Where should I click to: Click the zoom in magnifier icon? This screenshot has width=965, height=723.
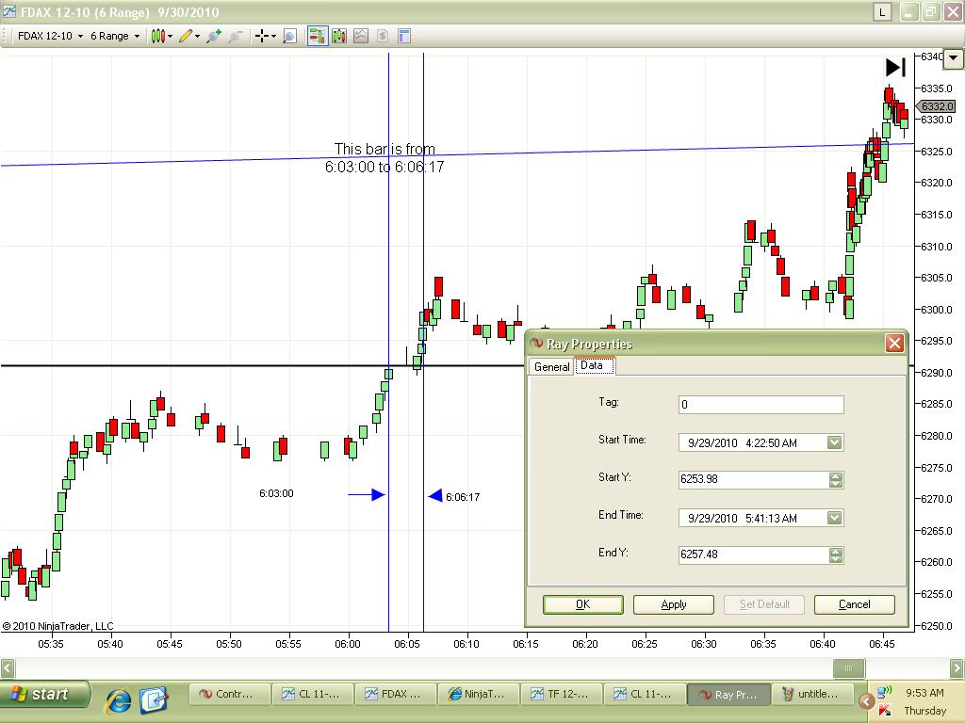click(x=214, y=37)
